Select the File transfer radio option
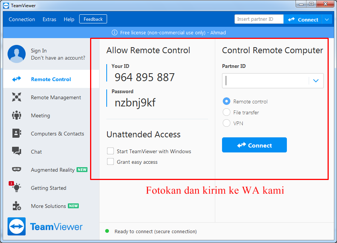Viewport: 337px width, 243px height. click(x=226, y=112)
